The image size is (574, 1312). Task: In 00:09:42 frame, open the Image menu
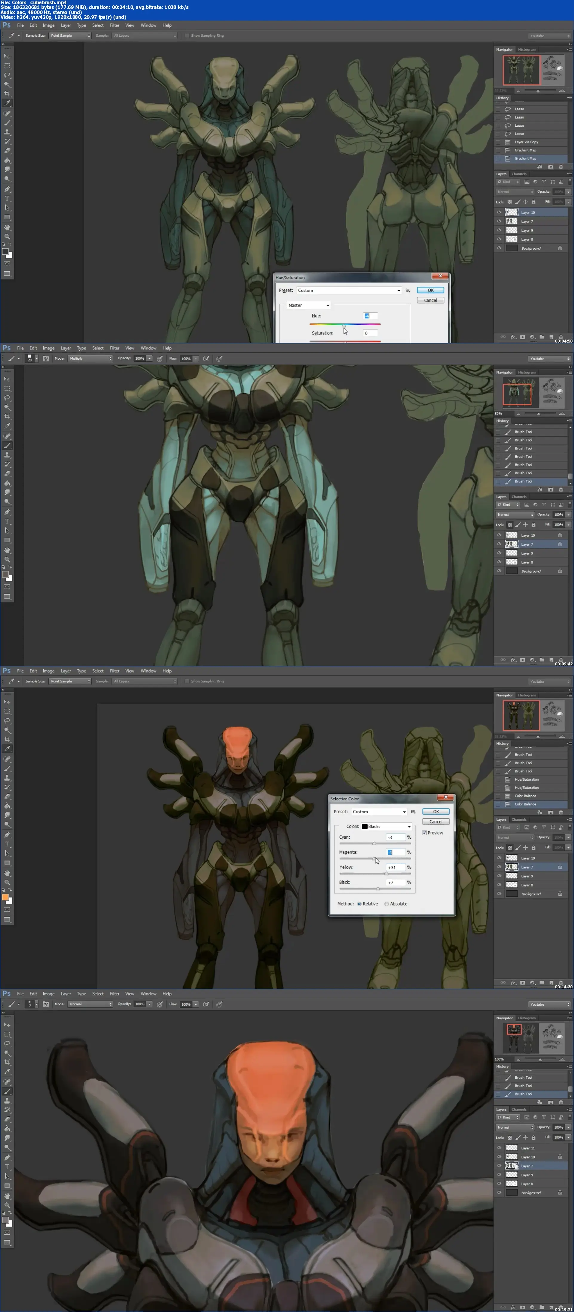pos(48,348)
